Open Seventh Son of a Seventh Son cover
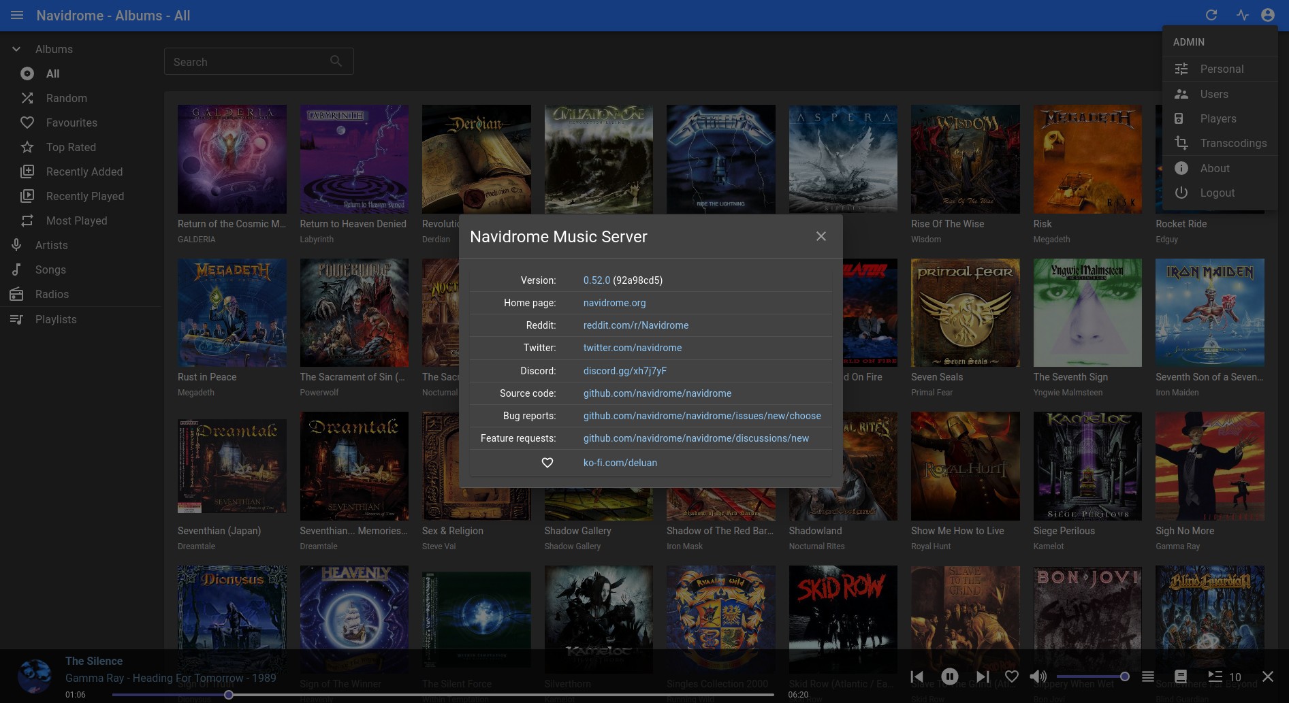Viewport: 1289px width, 703px height. click(x=1210, y=312)
